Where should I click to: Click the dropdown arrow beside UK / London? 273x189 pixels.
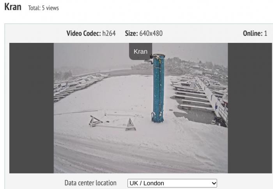pyautogui.click(x=214, y=183)
